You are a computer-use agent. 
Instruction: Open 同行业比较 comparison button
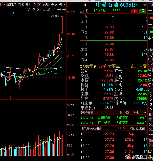[137, 128]
